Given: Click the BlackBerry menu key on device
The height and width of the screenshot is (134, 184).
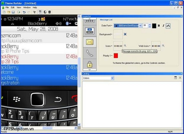Looking at the screenshot, I should click(16, 99).
